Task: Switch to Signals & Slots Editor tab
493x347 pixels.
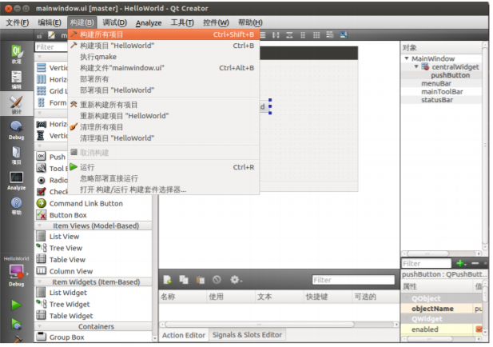Action: 247,335
